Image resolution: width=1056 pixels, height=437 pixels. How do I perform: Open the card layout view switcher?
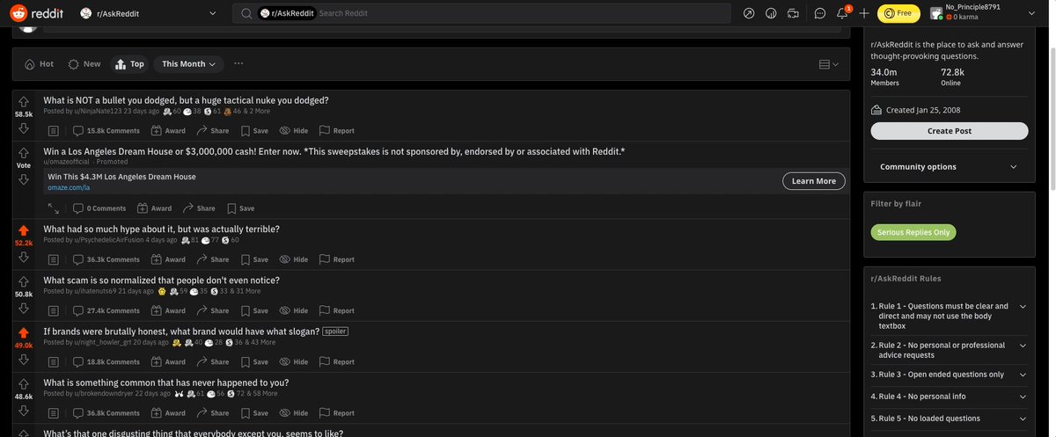829,64
